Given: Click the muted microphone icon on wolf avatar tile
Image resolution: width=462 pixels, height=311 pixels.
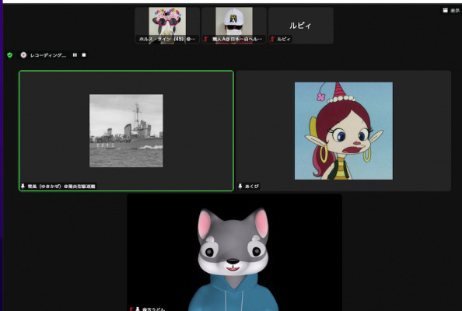Looking at the screenshot, I should click(x=131, y=309).
